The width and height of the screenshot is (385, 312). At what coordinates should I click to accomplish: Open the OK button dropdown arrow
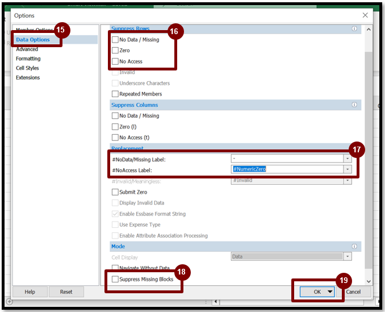tap(330, 292)
